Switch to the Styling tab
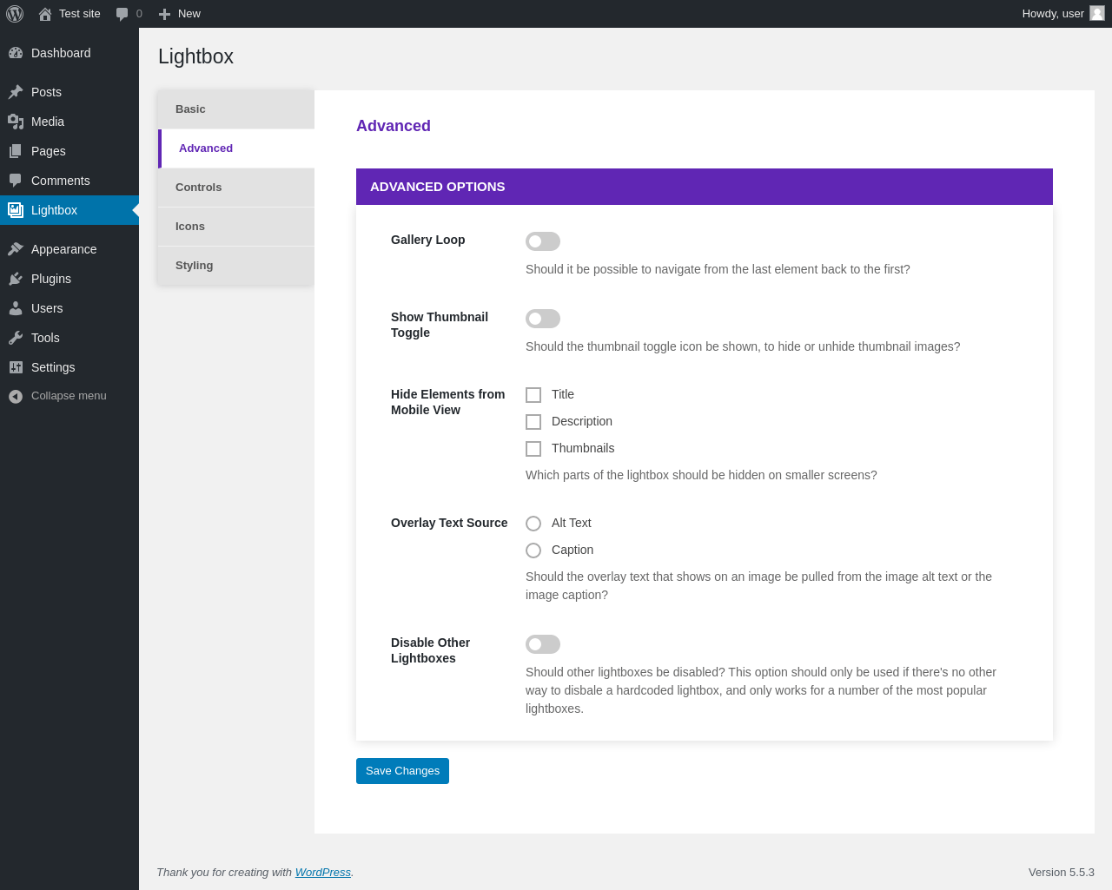Screen dimensions: 1112x890 tap(236, 266)
